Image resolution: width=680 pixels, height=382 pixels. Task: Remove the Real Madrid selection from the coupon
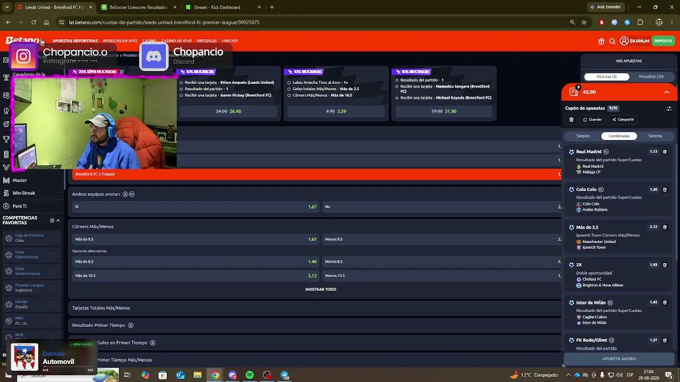(665, 152)
